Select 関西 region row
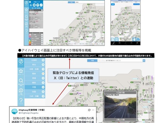 (x=35, y=82)
